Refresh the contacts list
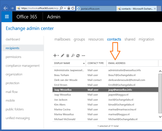The width and height of the screenshot is (162, 131). click(x=78, y=56)
